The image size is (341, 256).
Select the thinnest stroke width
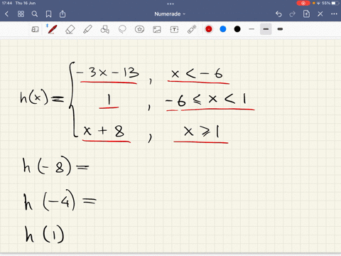[x=251, y=29]
